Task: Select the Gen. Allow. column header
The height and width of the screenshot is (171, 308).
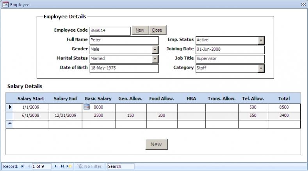Action: [x=130, y=98]
